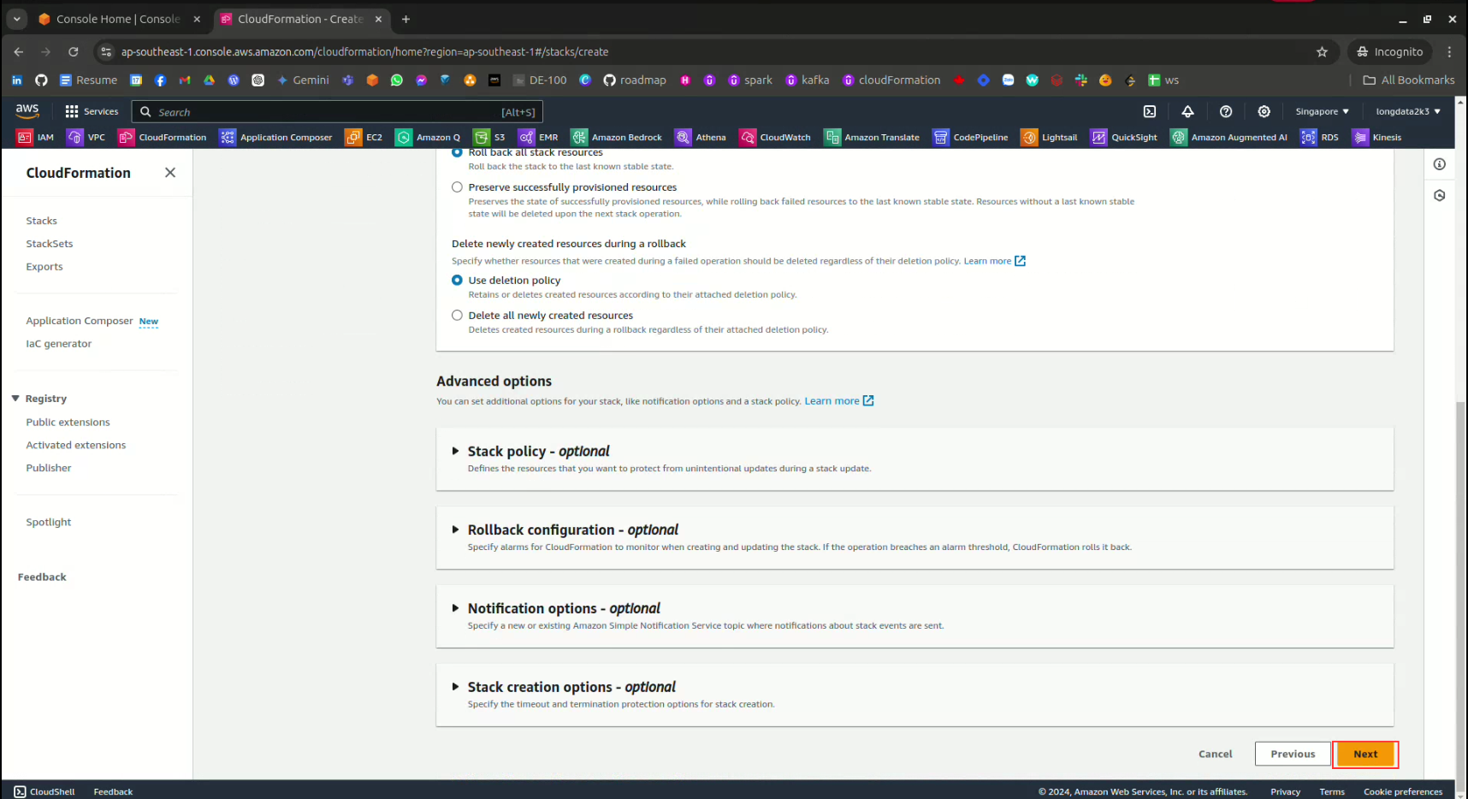
Task: Open the S3 shortcut in favorites bar
Action: (x=490, y=138)
